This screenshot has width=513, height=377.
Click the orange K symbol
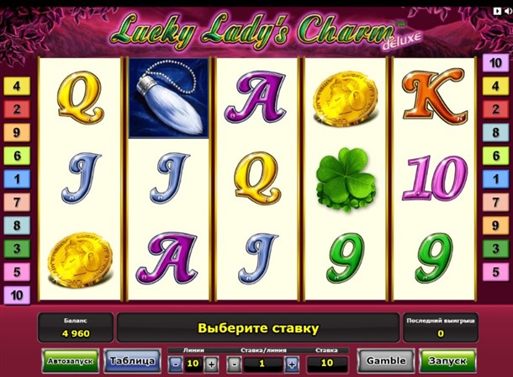(434, 96)
